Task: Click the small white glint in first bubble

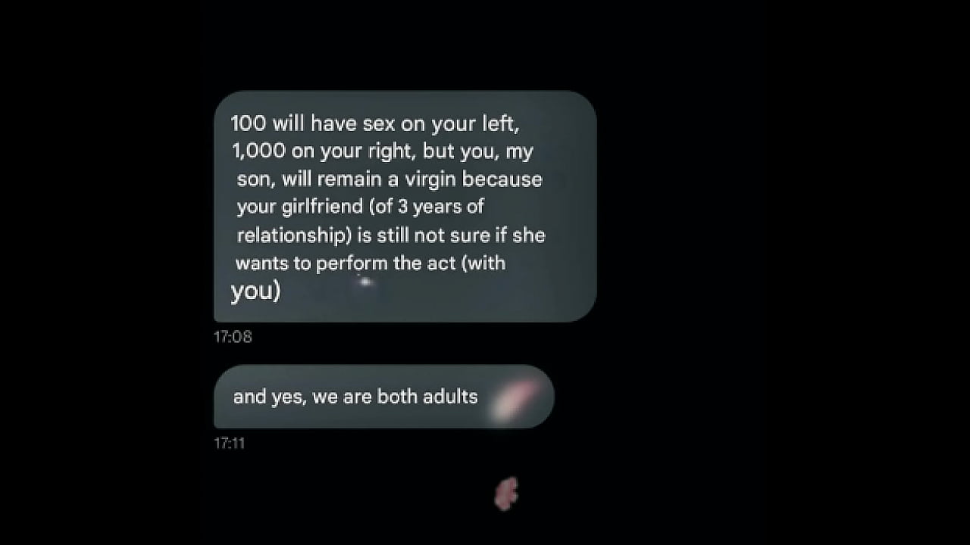Action: [x=365, y=282]
